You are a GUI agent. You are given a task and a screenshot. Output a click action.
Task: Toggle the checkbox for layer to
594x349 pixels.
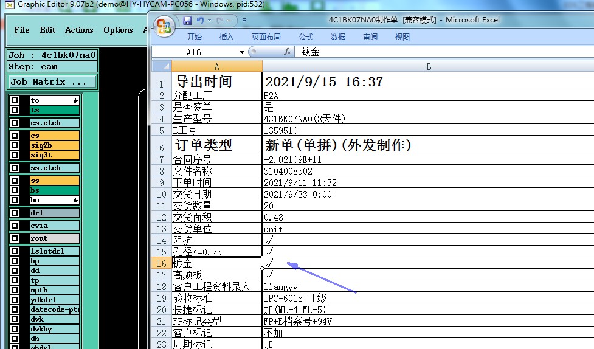(x=15, y=100)
